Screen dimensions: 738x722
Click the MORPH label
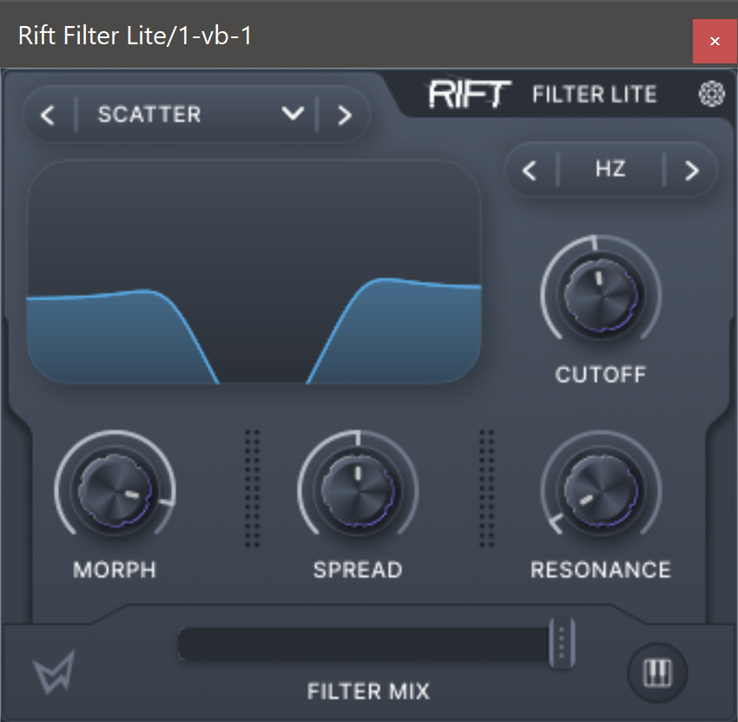click(115, 570)
